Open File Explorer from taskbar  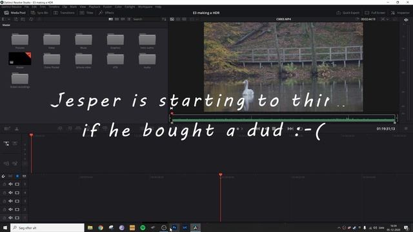point(90,227)
